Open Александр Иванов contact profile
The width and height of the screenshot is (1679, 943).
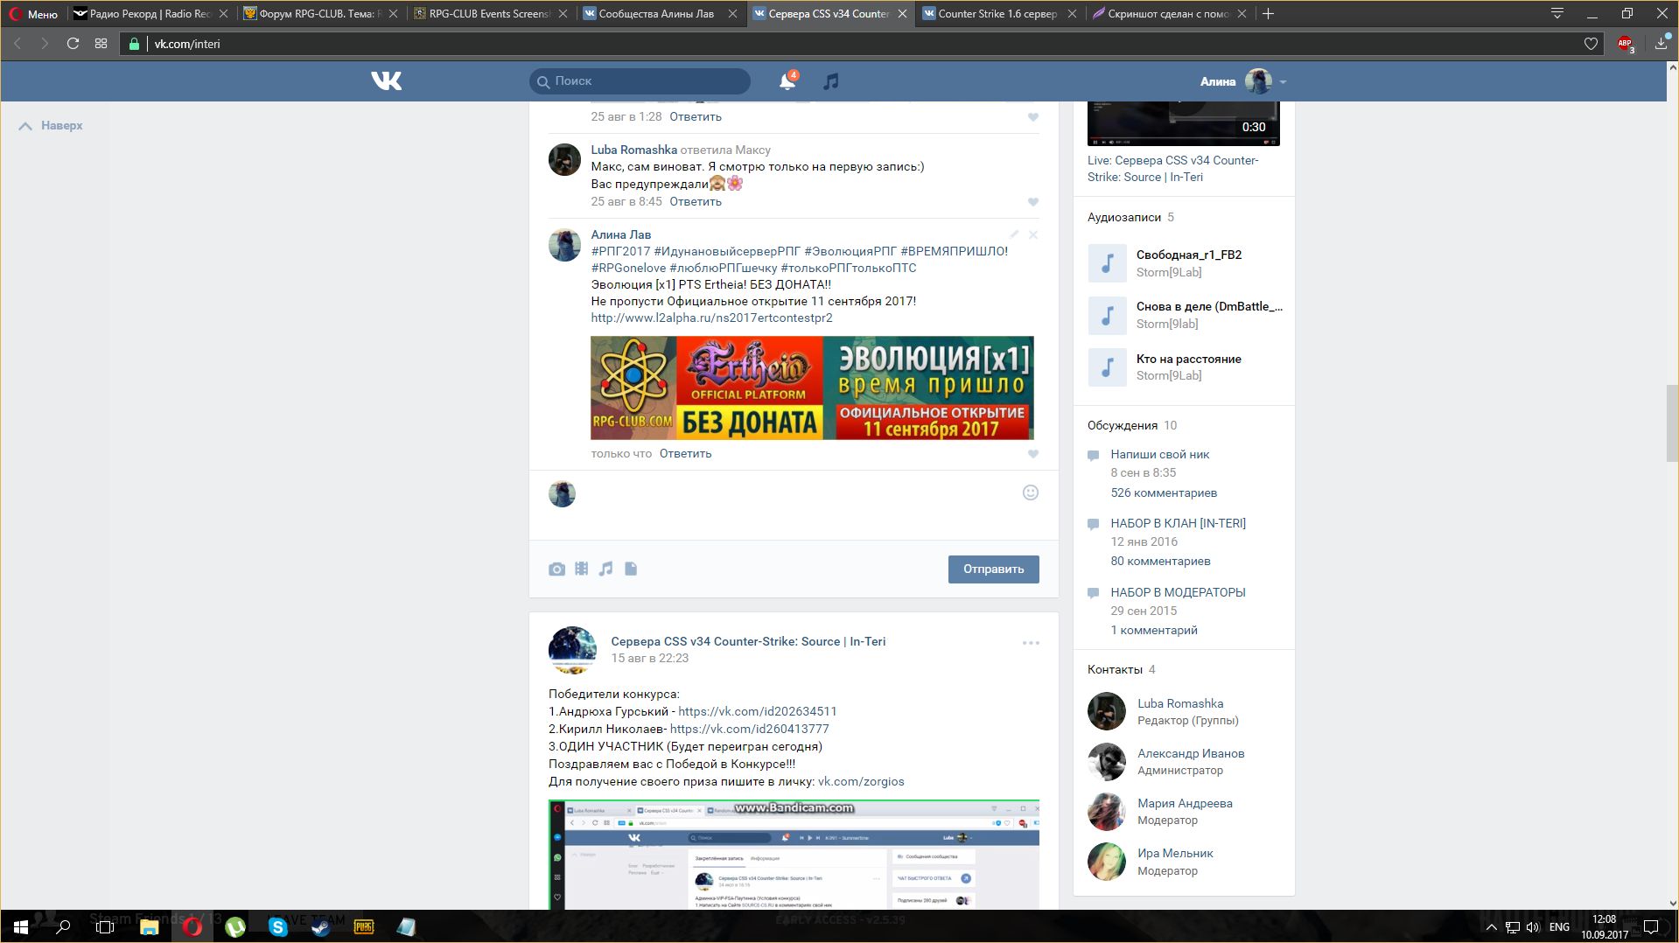coord(1191,754)
